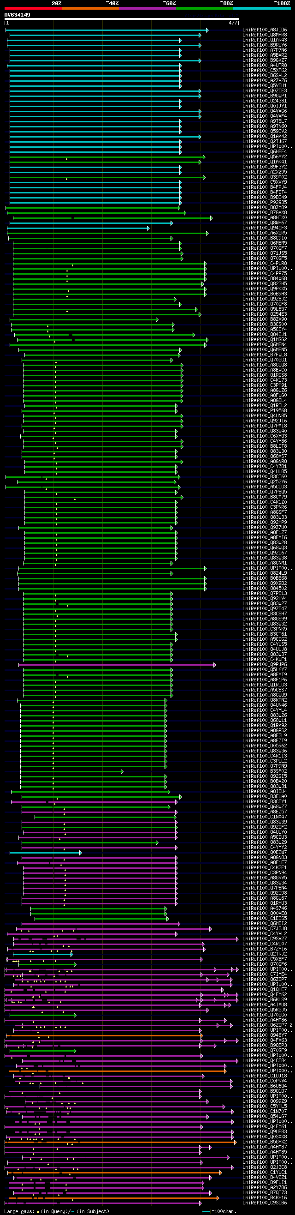Select hit label UniRef100_Q5L657
This screenshot has width=295, height=1215.
(x=265, y=309)
